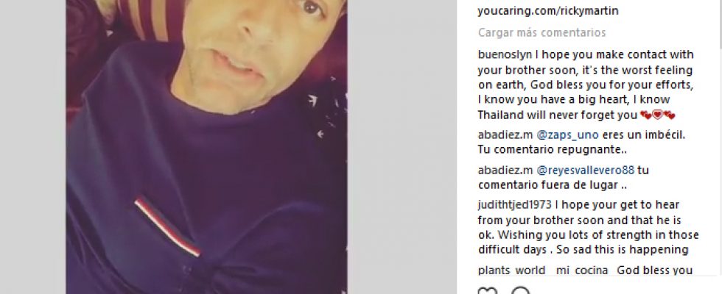Click the striped logo on the sweater in video
The image size is (722, 294).
coord(168,226)
